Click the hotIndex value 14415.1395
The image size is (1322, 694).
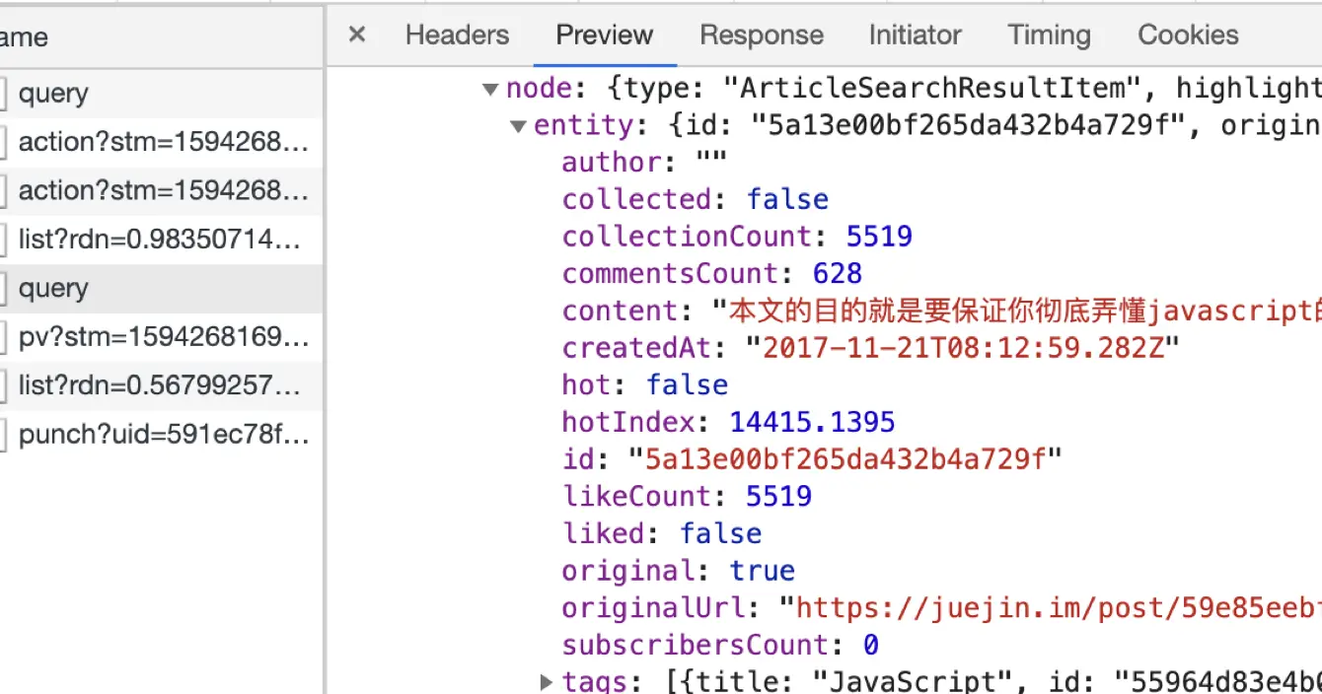pos(812,422)
